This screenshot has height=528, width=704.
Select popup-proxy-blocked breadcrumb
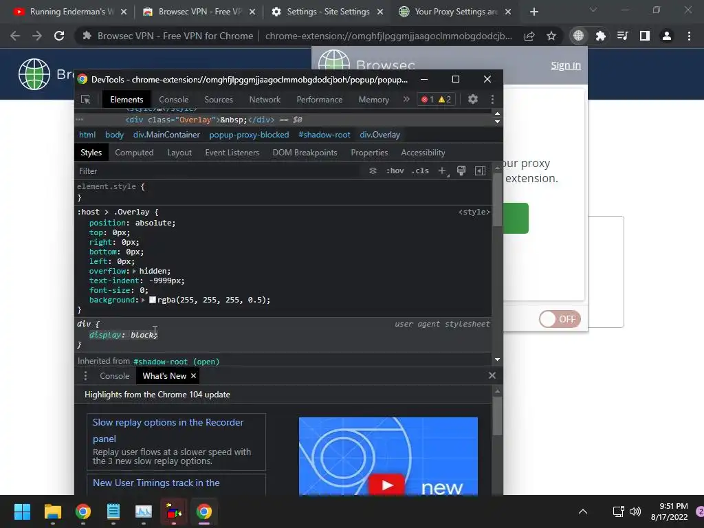pyautogui.click(x=249, y=135)
